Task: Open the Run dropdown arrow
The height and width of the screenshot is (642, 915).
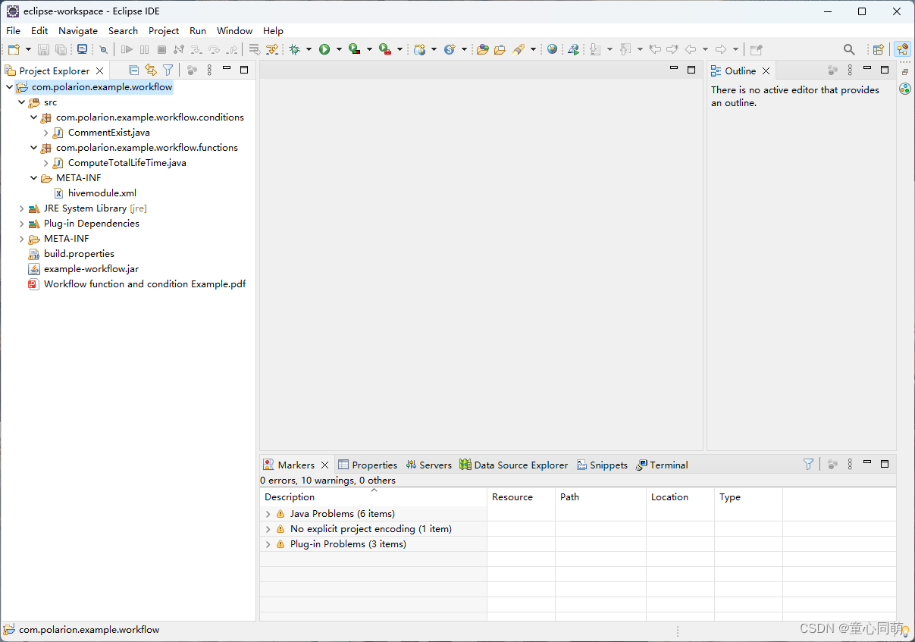Action: coord(339,49)
